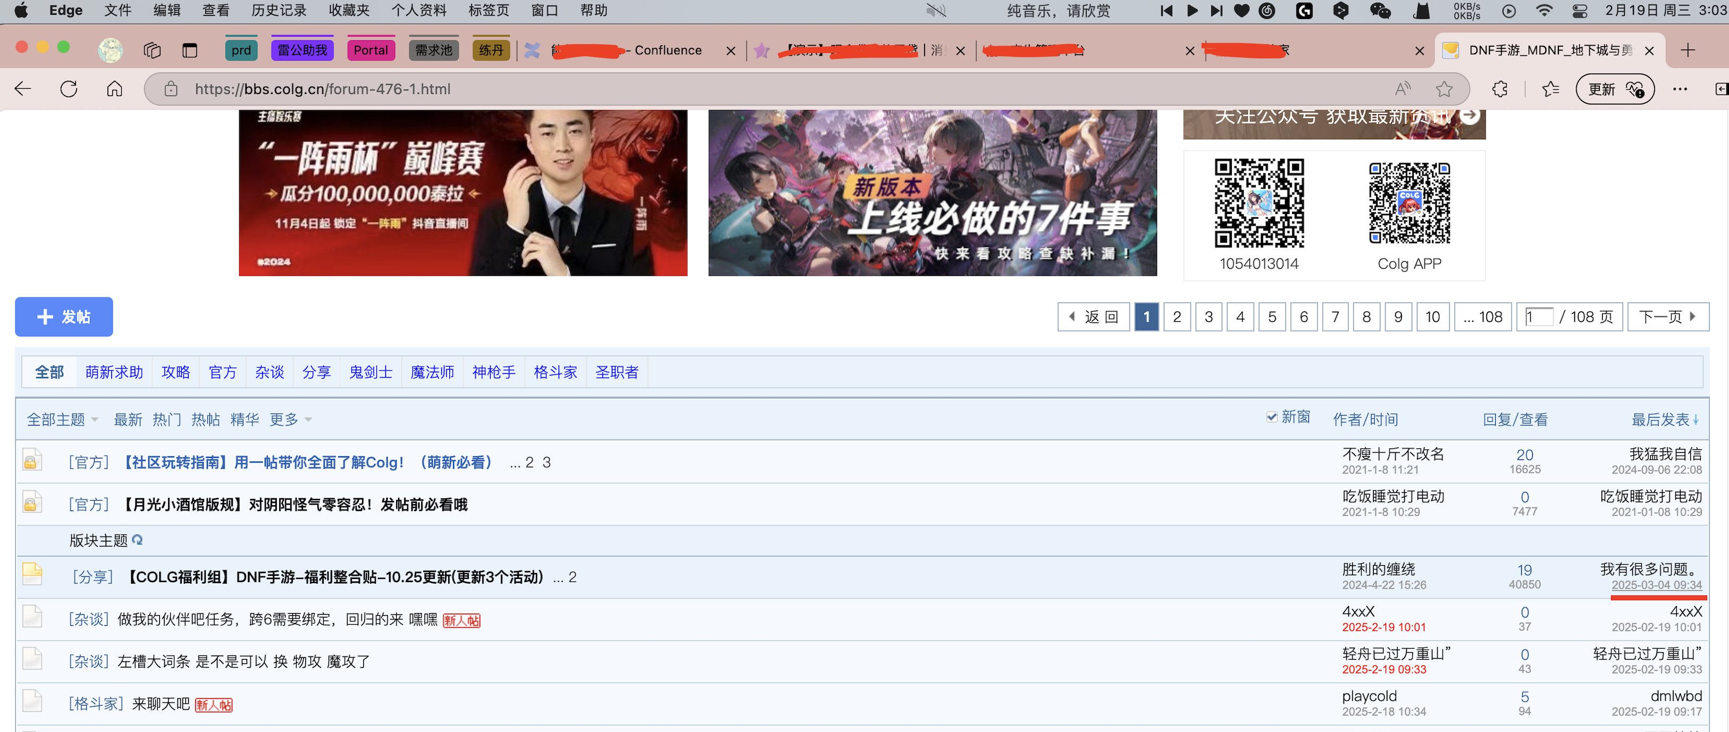The width and height of the screenshot is (1729, 732).
Task: Reload the current page
Action: [69, 89]
